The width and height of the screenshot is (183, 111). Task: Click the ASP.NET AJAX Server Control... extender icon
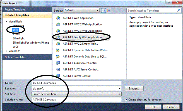[x=58, y=69]
